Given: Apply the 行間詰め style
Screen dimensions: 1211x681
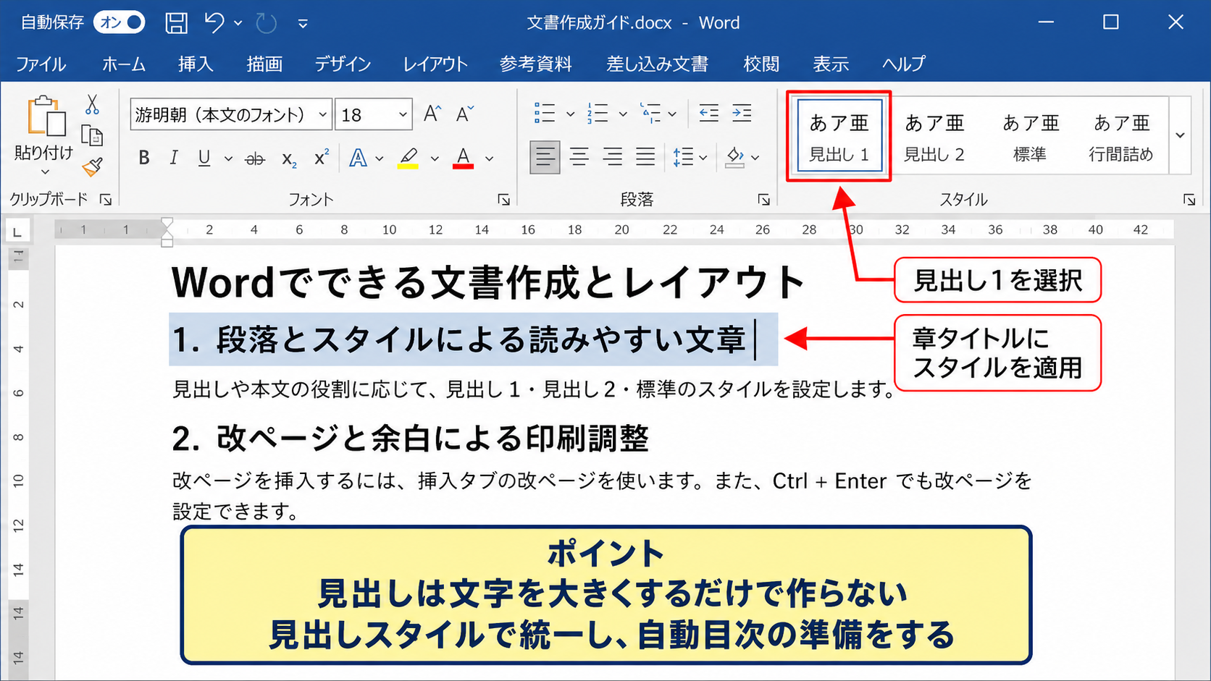Looking at the screenshot, I should (x=1121, y=136).
